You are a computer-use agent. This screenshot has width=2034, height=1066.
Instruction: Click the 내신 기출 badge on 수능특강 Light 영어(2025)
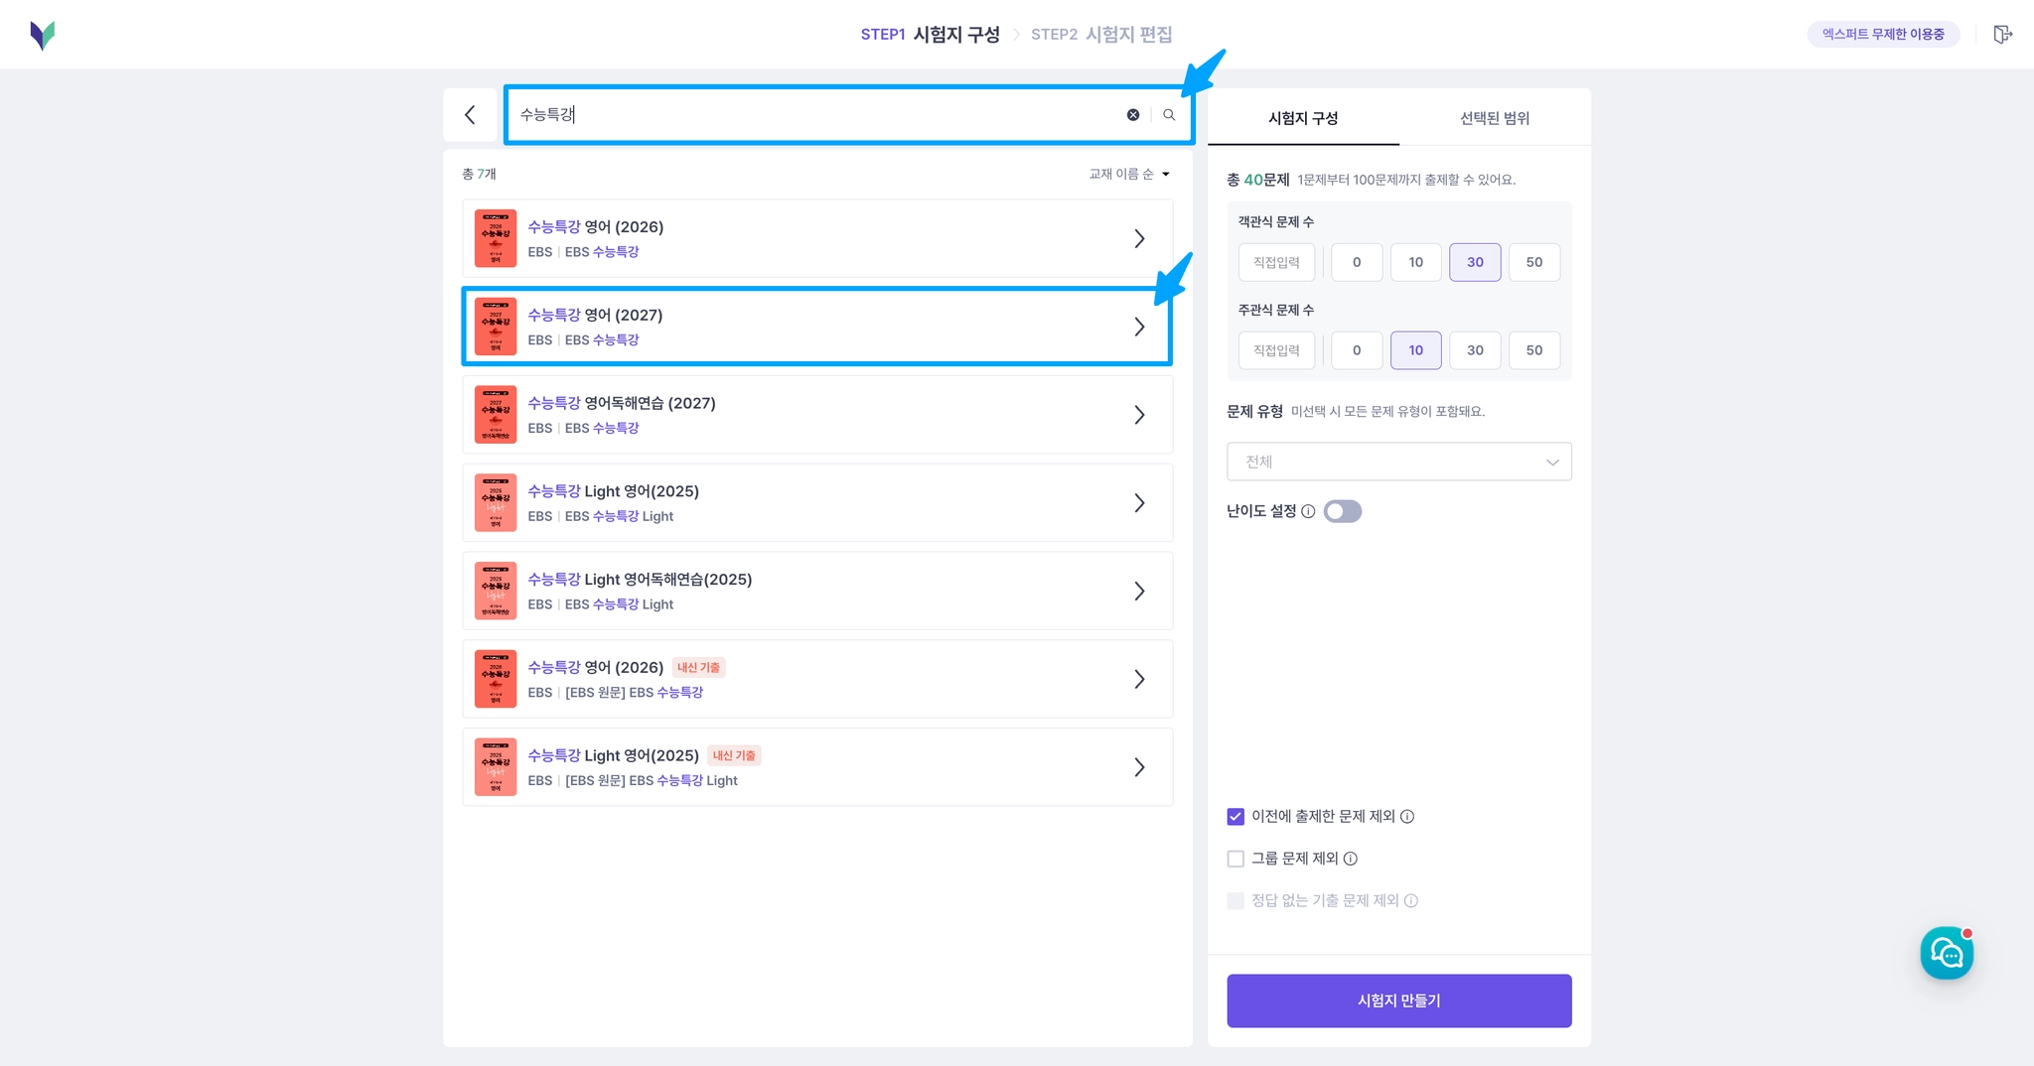click(x=734, y=755)
